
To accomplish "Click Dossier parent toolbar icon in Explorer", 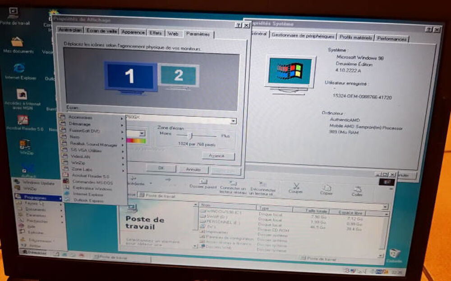I will [203, 184].
